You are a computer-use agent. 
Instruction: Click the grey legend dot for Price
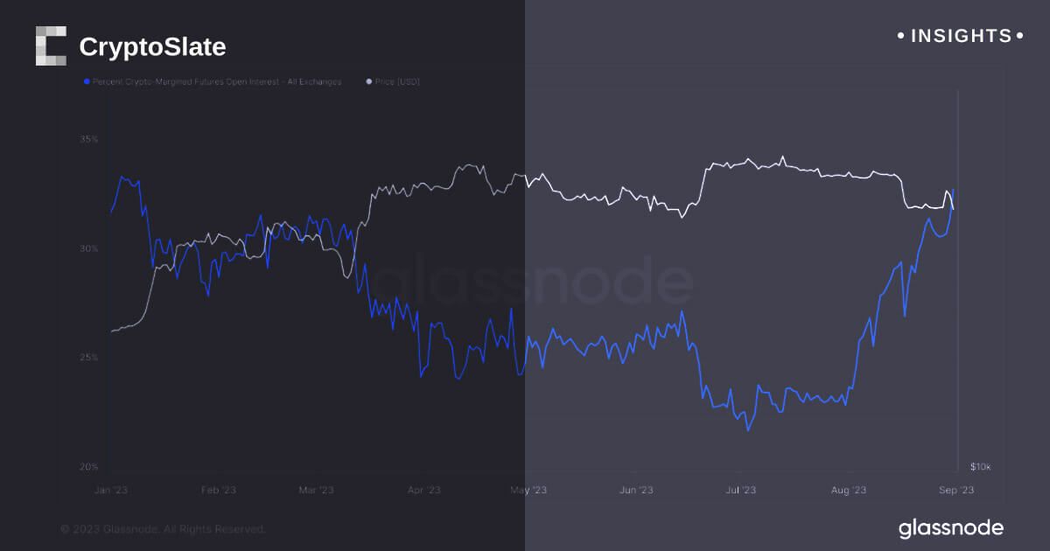(369, 81)
